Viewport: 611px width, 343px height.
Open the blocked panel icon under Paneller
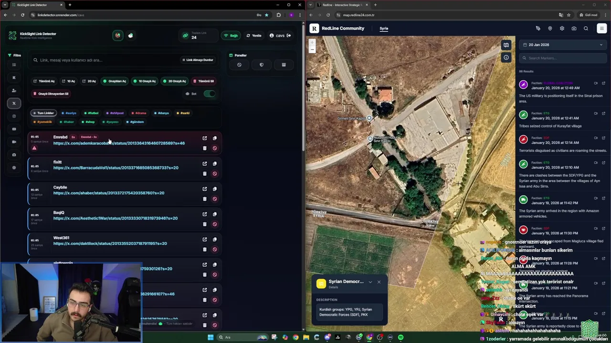[239, 65]
